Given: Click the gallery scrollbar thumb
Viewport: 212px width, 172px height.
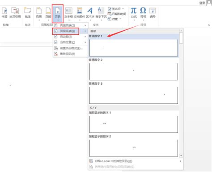Looking at the screenshot, I should coord(181,38).
